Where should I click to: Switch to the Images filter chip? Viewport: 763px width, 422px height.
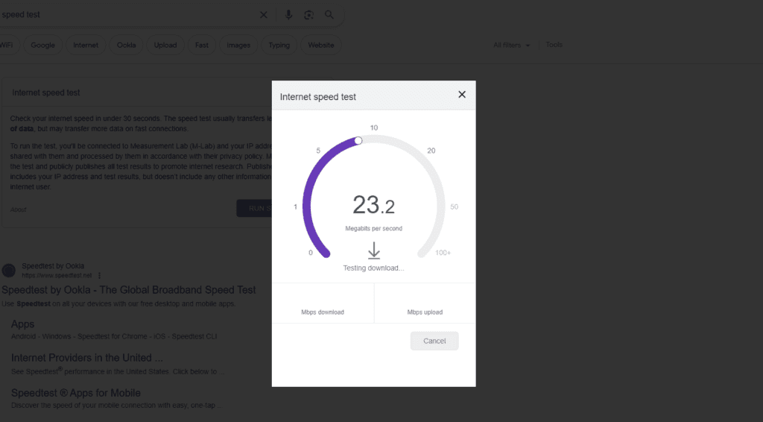(238, 45)
